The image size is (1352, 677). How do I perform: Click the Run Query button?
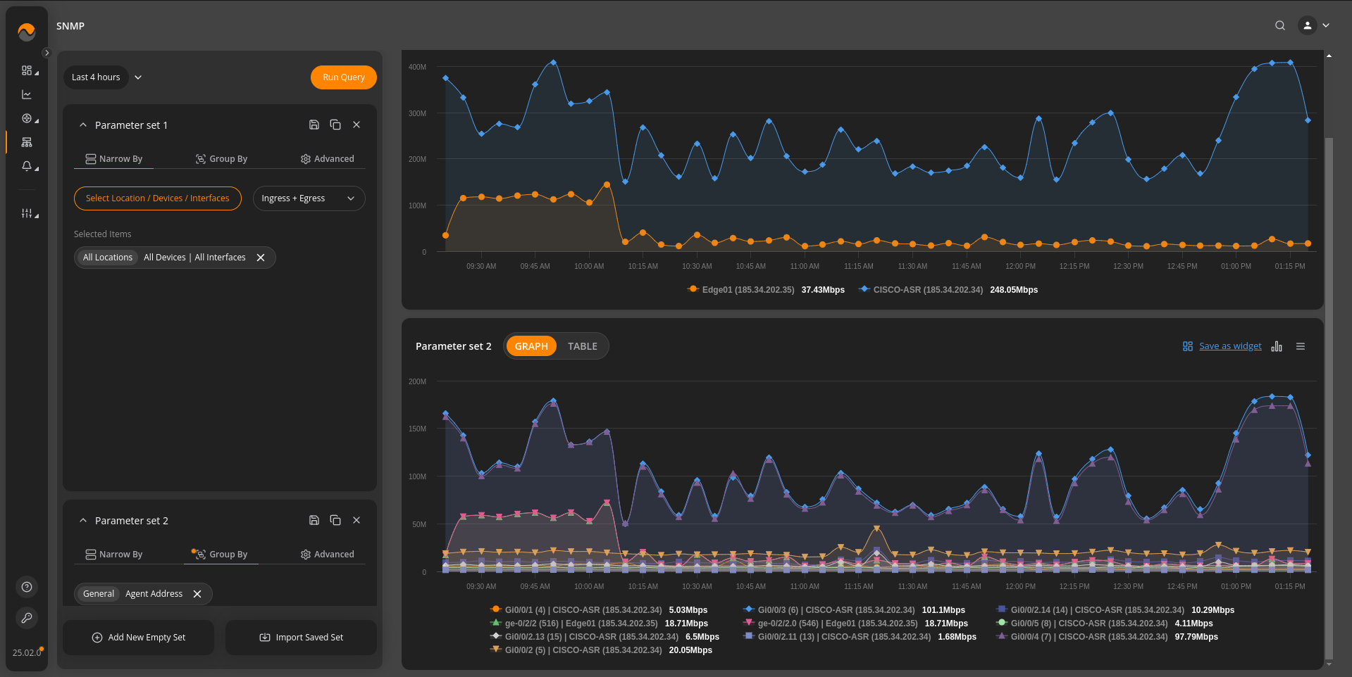click(x=344, y=77)
